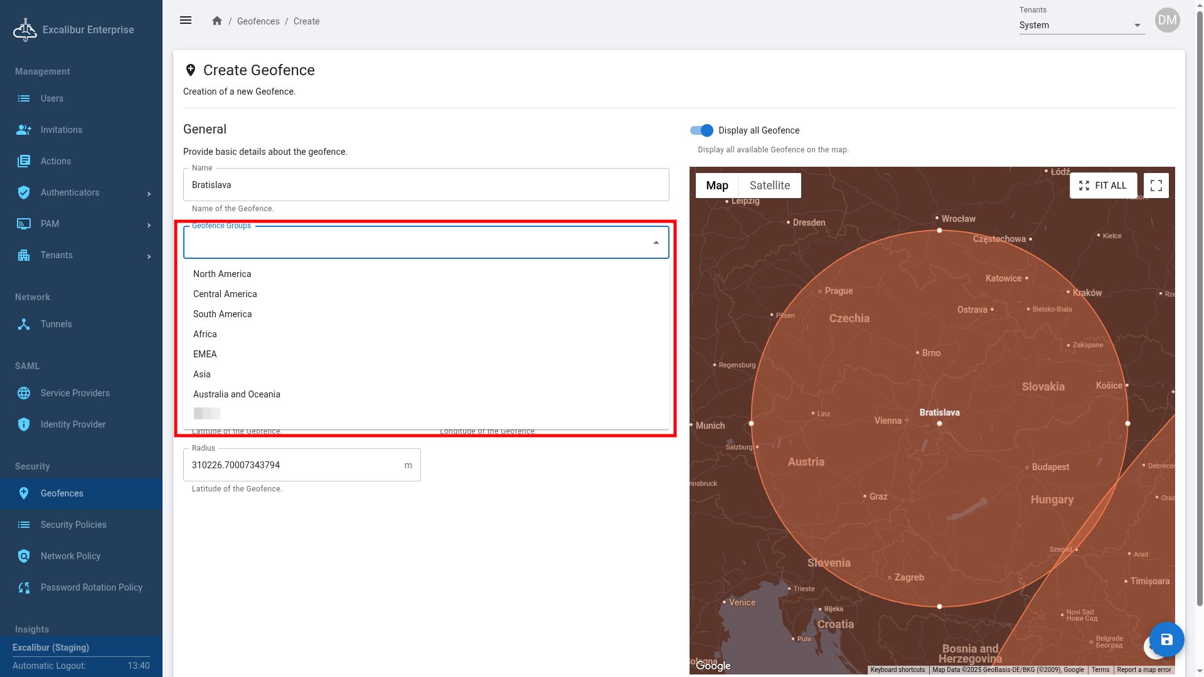Open the DM user avatar

(1167, 20)
